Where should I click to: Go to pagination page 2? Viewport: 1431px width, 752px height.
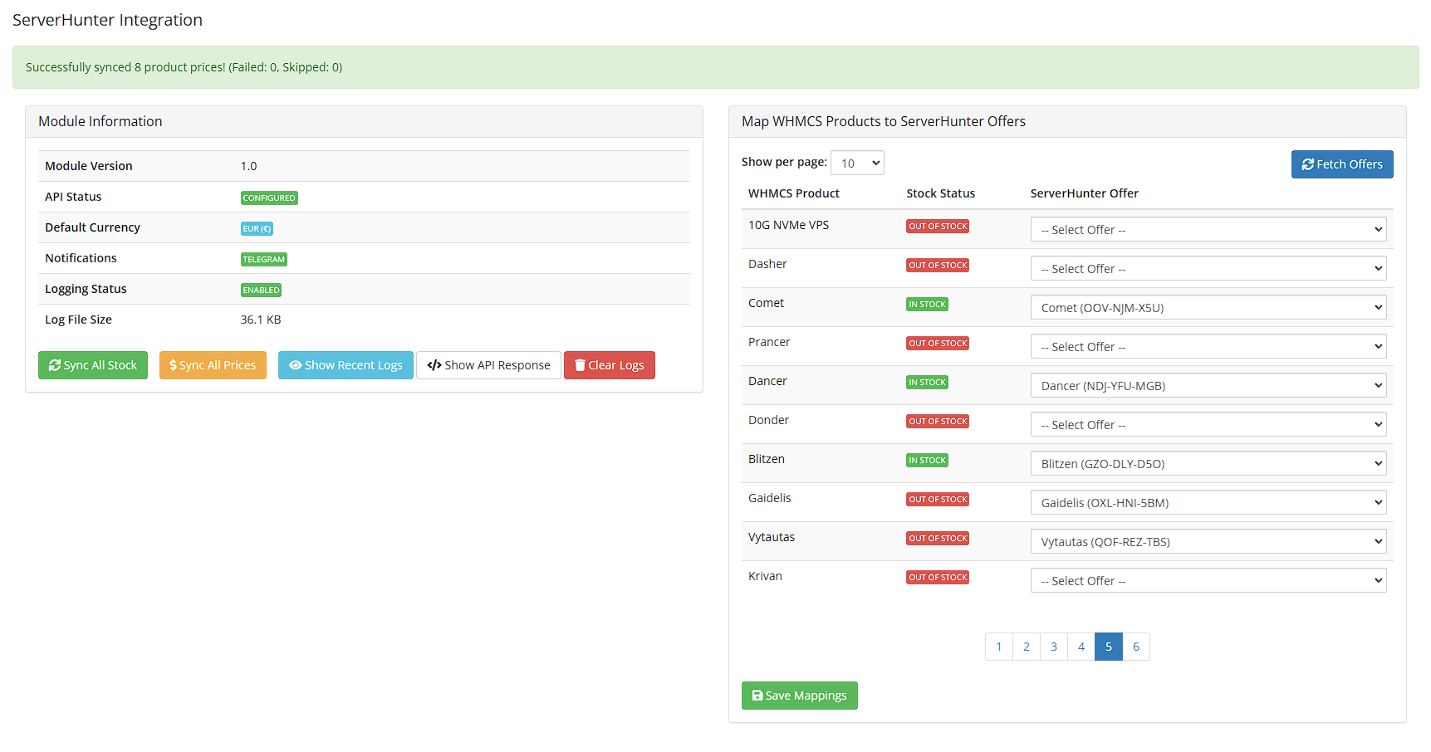1027,647
